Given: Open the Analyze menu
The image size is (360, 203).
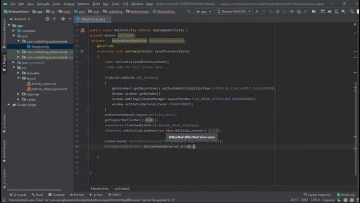Looking at the screenshot, I should click(x=69, y=4).
